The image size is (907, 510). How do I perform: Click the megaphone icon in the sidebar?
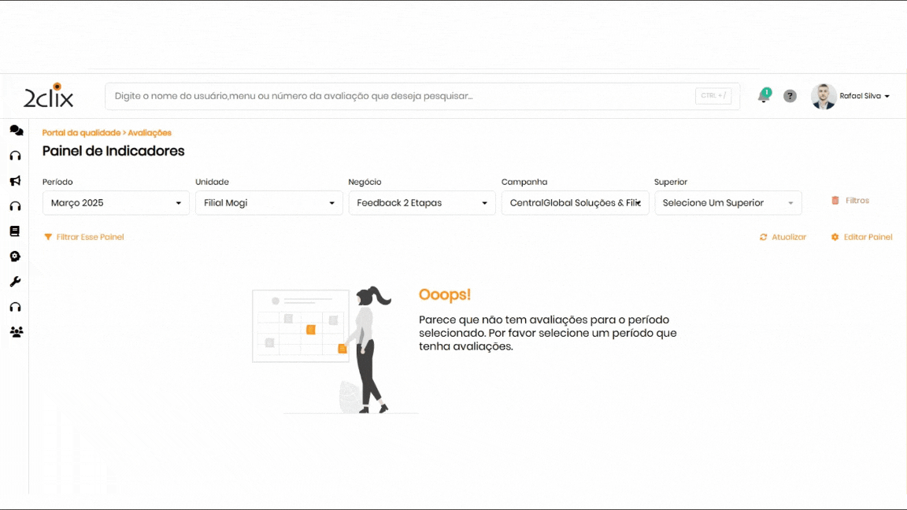click(15, 181)
